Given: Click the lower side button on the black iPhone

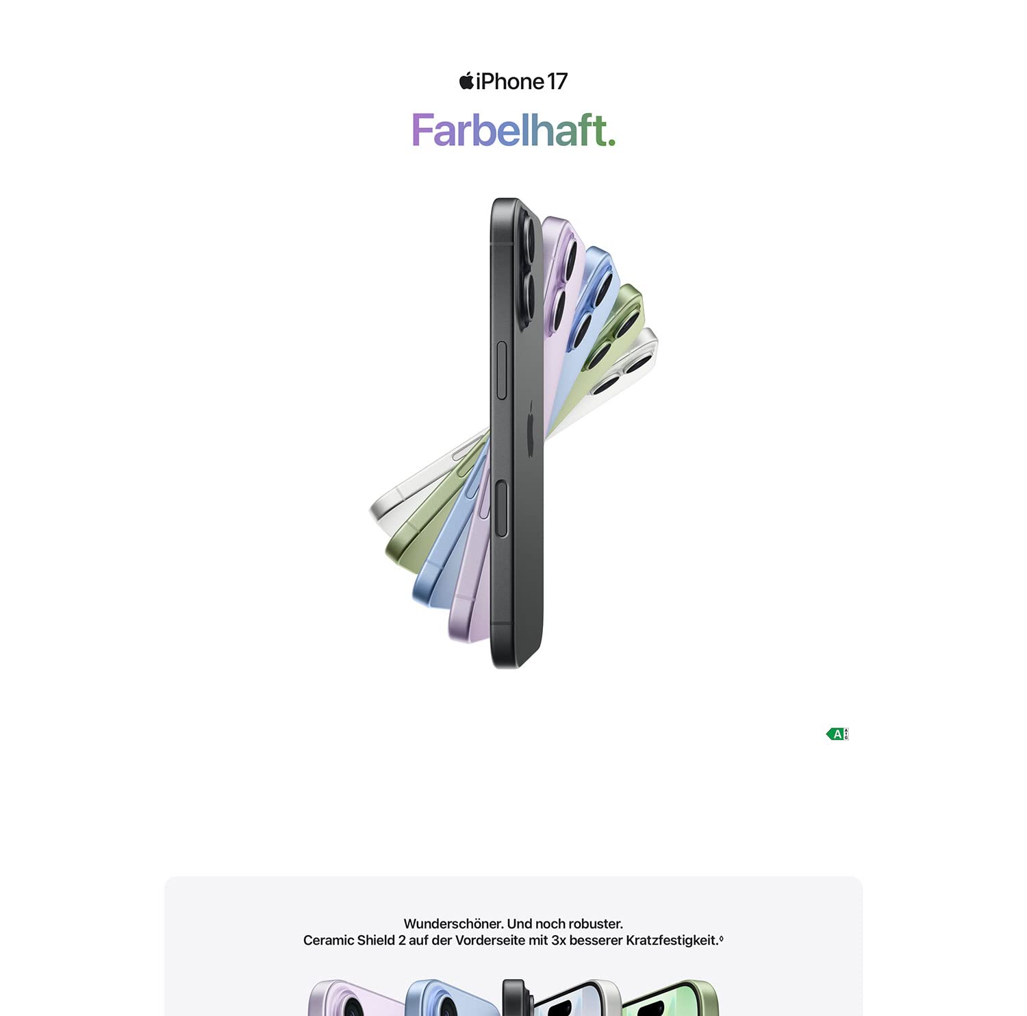Looking at the screenshot, I should coord(500,509).
